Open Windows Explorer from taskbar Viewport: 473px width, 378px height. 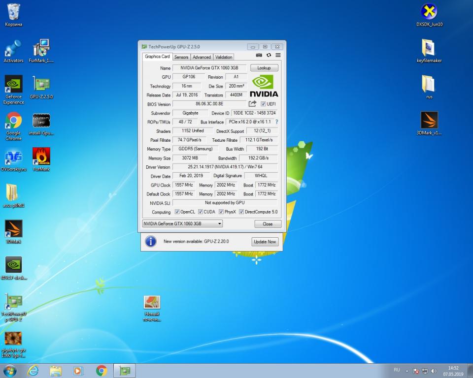coord(56,371)
